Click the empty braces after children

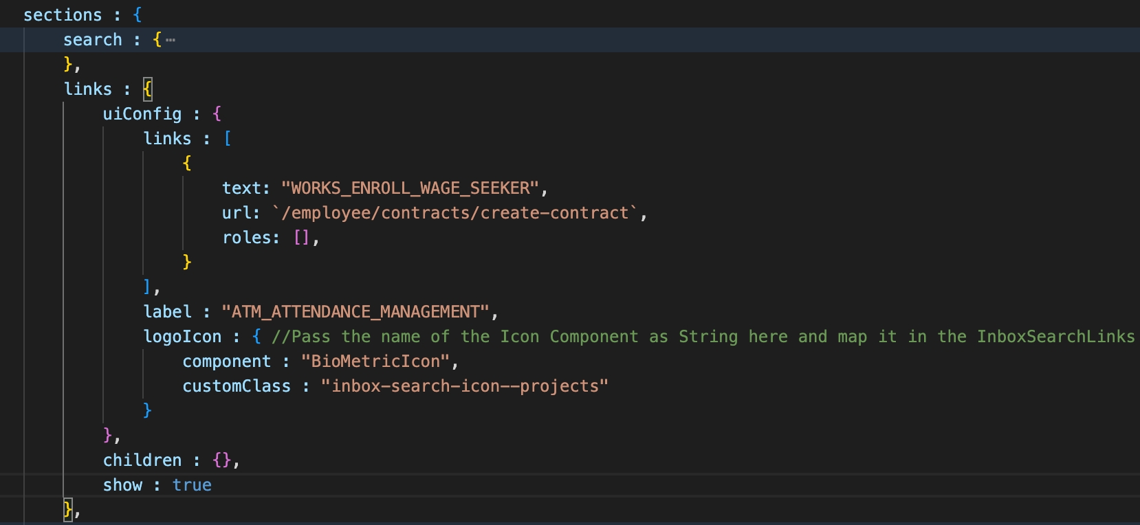(221, 460)
